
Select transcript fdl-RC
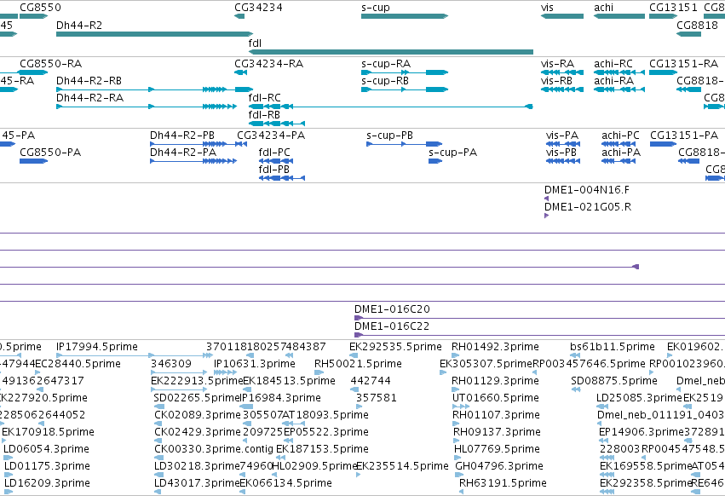pyautogui.click(x=264, y=98)
